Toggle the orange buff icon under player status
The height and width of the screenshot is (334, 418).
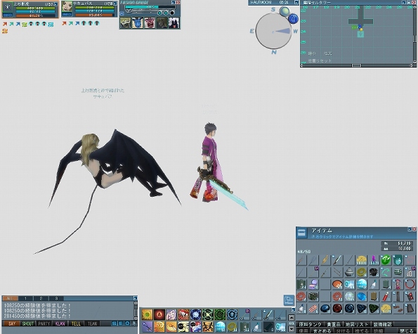point(5,31)
